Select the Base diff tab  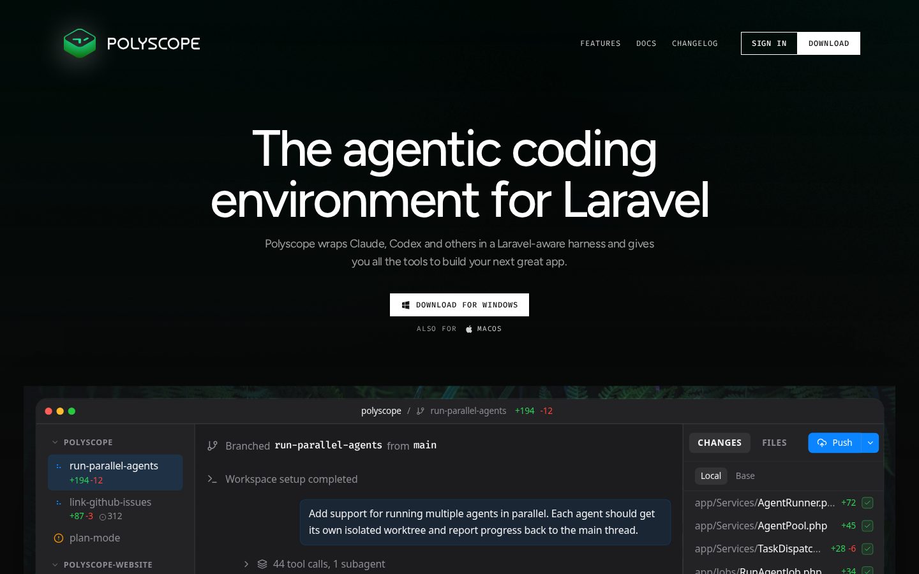coord(745,476)
